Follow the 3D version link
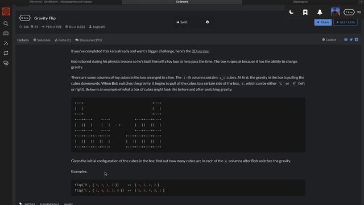The width and height of the screenshot is (364, 205). tap(201, 51)
